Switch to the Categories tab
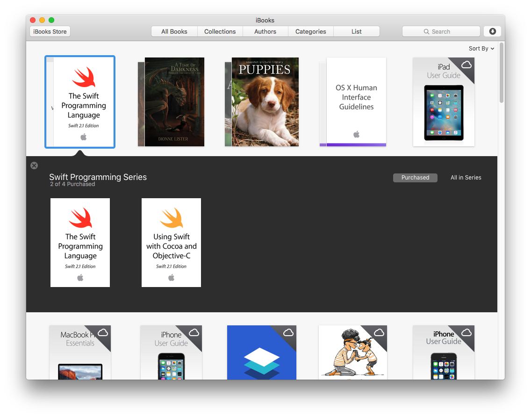Screen dimensions: 531x417 pyautogui.click(x=310, y=31)
